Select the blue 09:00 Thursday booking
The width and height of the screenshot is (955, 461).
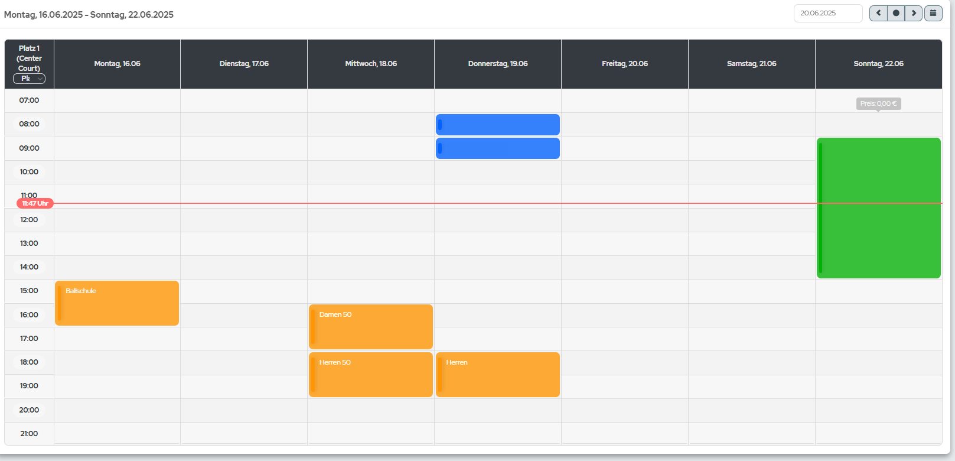tap(498, 148)
